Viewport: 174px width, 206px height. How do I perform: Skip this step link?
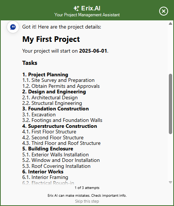pos(87,201)
